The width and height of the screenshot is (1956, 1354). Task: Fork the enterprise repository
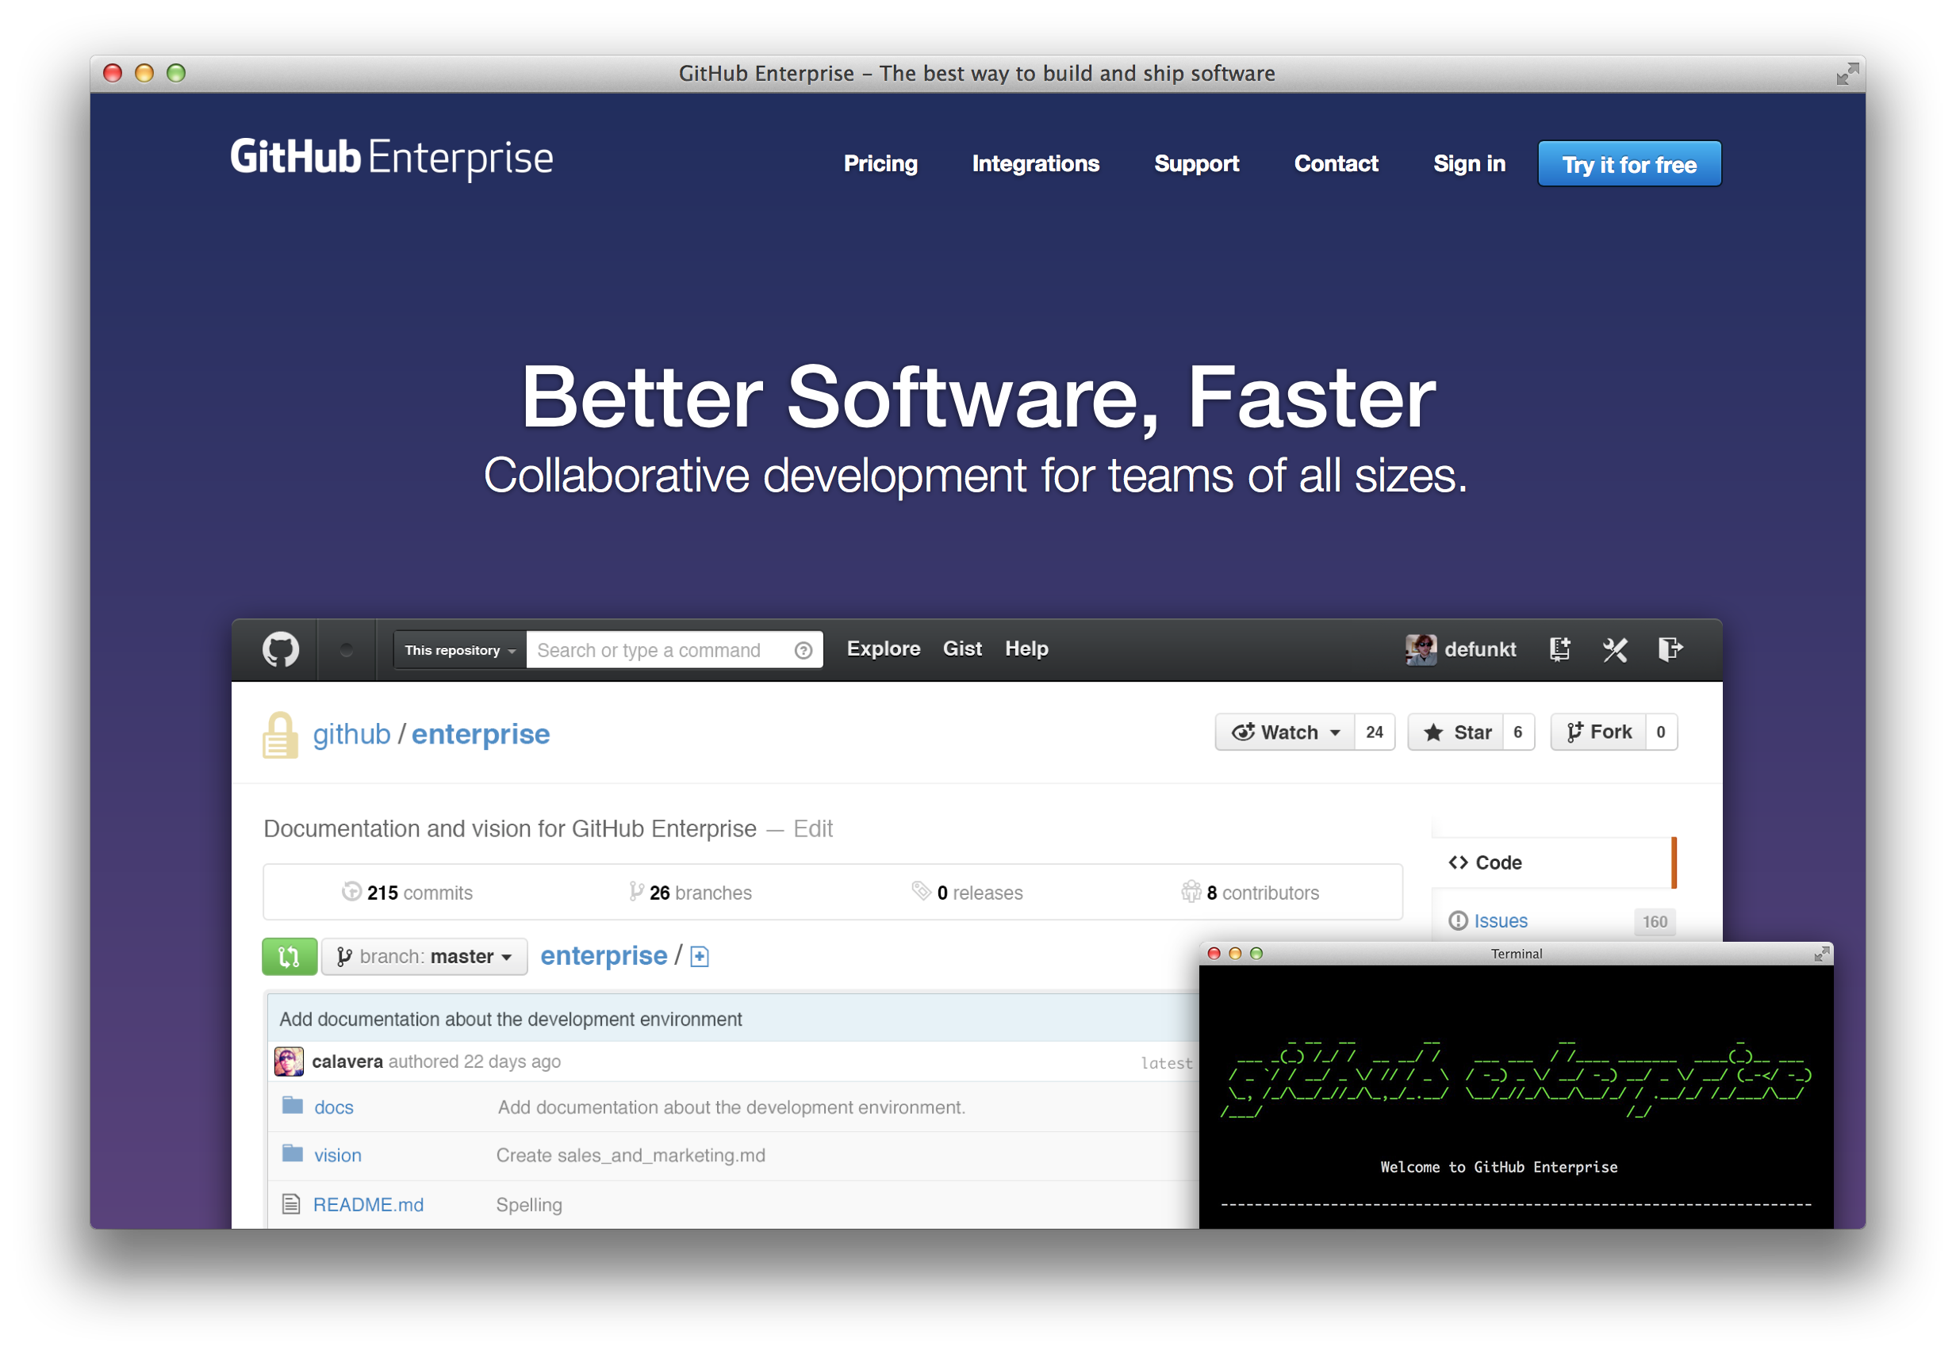point(1599,732)
